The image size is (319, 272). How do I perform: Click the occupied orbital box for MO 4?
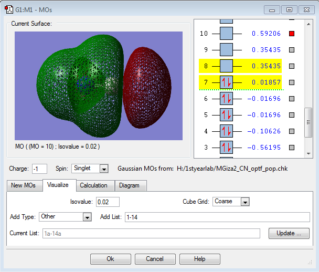(226, 131)
